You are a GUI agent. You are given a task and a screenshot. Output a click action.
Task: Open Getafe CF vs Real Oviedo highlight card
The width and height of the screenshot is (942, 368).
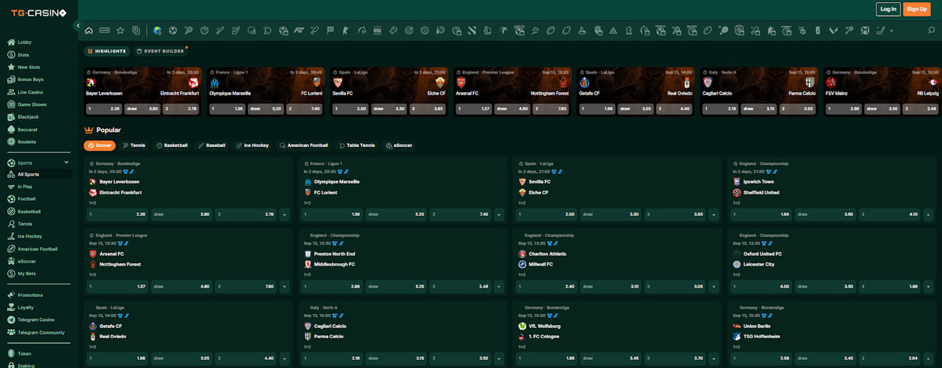pyautogui.click(x=636, y=92)
